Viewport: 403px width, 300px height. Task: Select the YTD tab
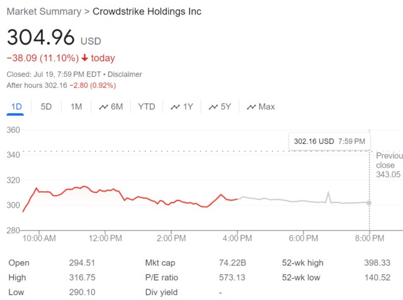tap(147, 107)
